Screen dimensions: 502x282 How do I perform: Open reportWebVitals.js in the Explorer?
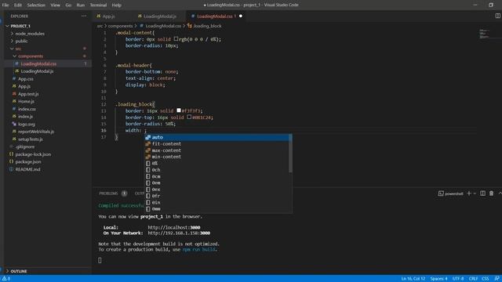48,132
